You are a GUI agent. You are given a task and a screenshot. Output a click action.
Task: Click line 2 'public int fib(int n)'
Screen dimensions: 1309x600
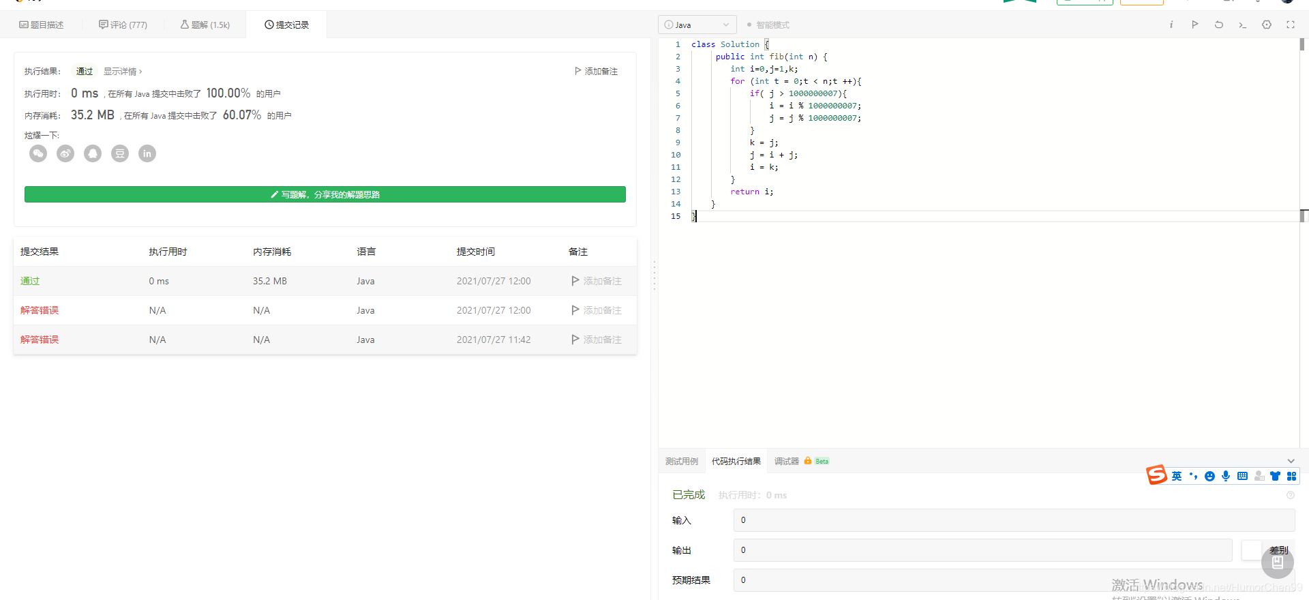click(771, 57)
